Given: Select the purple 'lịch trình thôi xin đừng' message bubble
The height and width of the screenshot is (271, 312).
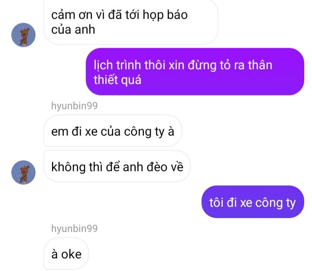Looking at the screenshot, I should click(195, 72).
